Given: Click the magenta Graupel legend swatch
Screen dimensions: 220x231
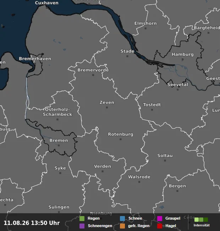Looking at the screenshot, I should (160, 219).
